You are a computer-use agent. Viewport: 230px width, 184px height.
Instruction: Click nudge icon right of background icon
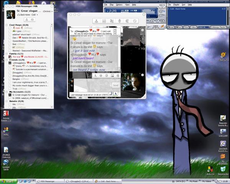coord(118,76)
